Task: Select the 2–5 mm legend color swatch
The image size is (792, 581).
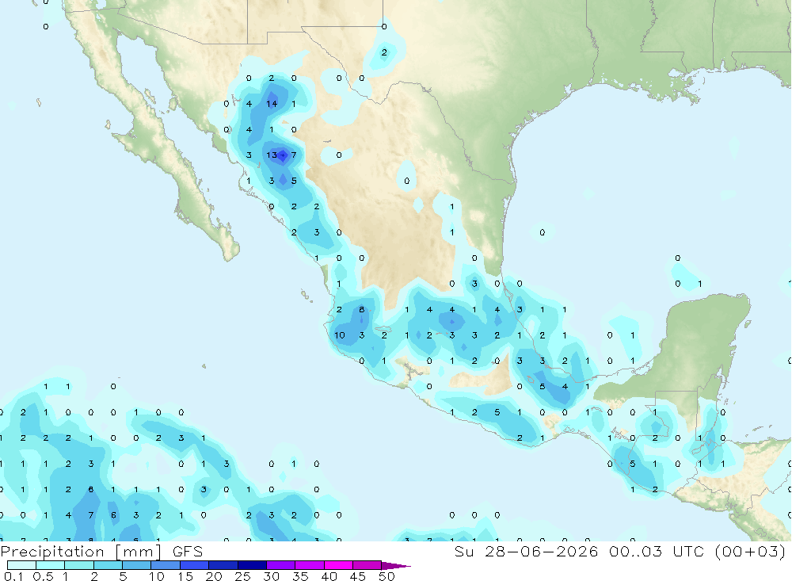Action: [x=108, y=565]
